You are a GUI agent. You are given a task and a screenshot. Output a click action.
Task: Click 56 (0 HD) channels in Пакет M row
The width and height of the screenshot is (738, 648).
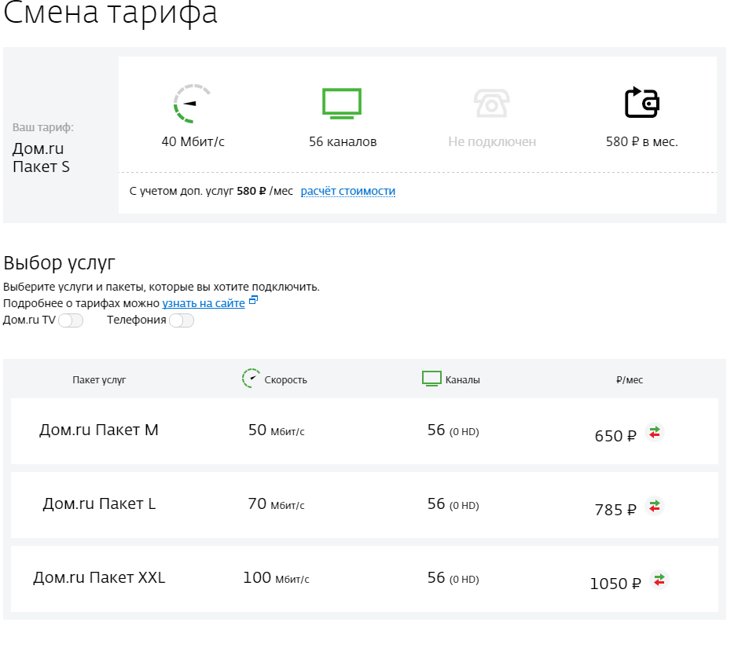453,430
